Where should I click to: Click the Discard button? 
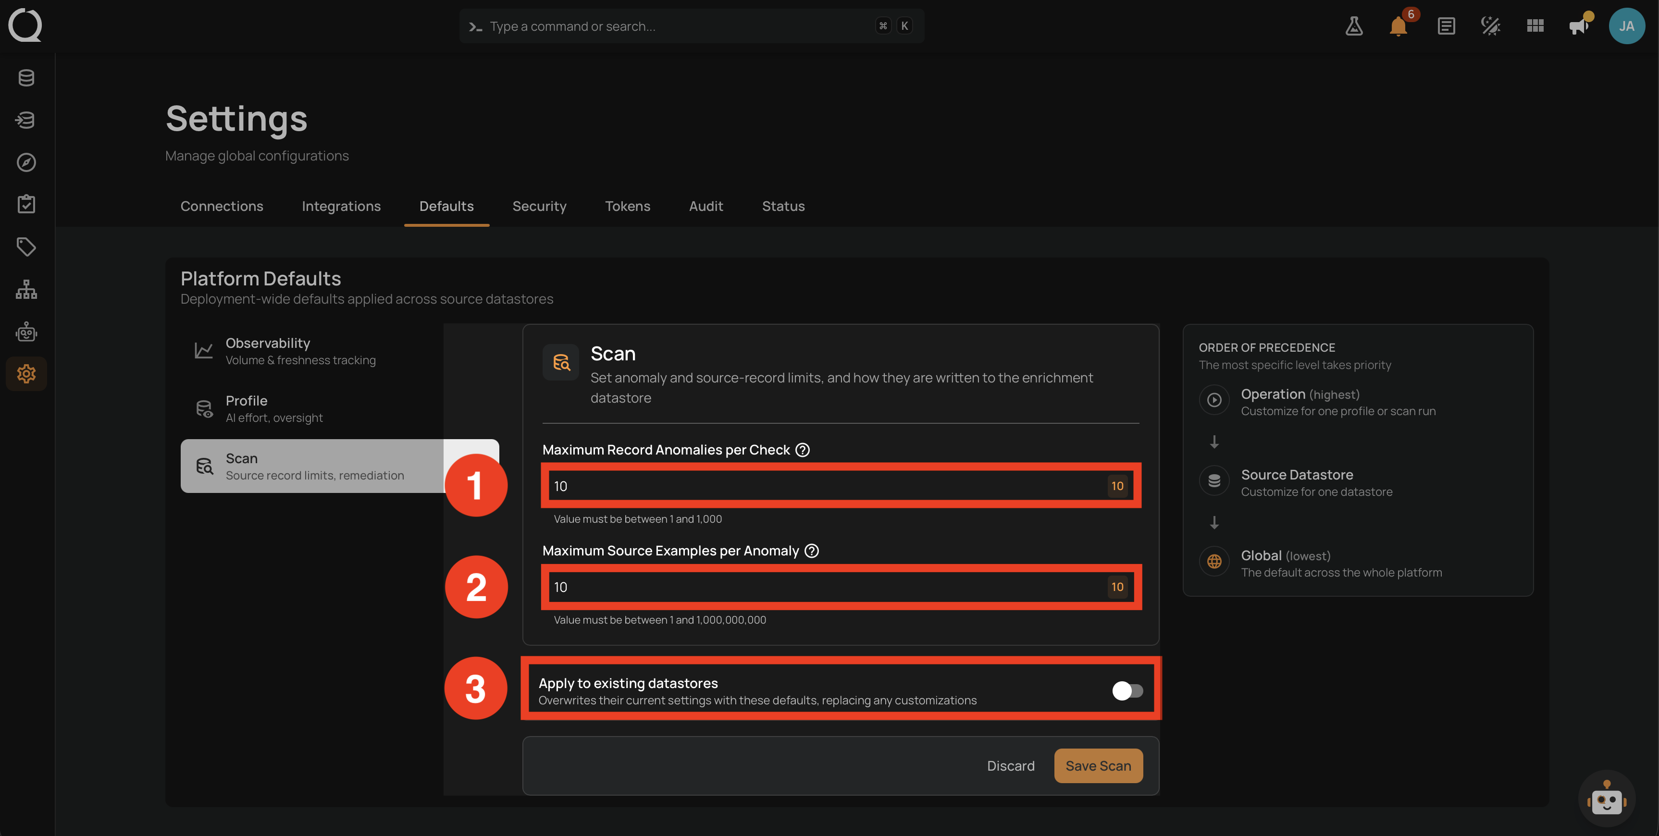tap(1011, 766)
